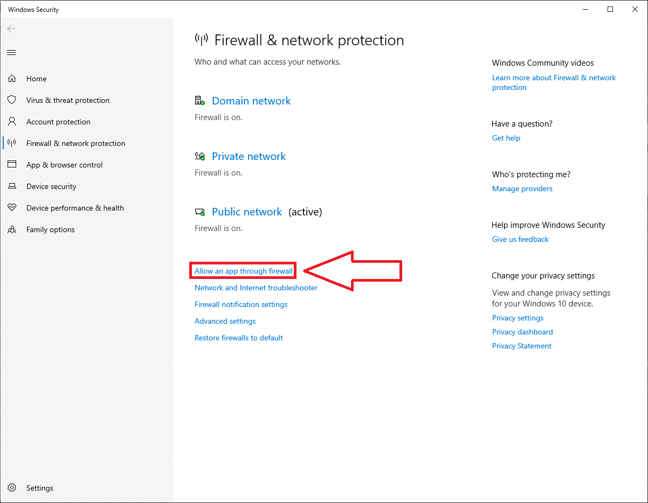Open Privacy Statement link
The height and width of the screenshot is (503, 648).
point(522,346)
